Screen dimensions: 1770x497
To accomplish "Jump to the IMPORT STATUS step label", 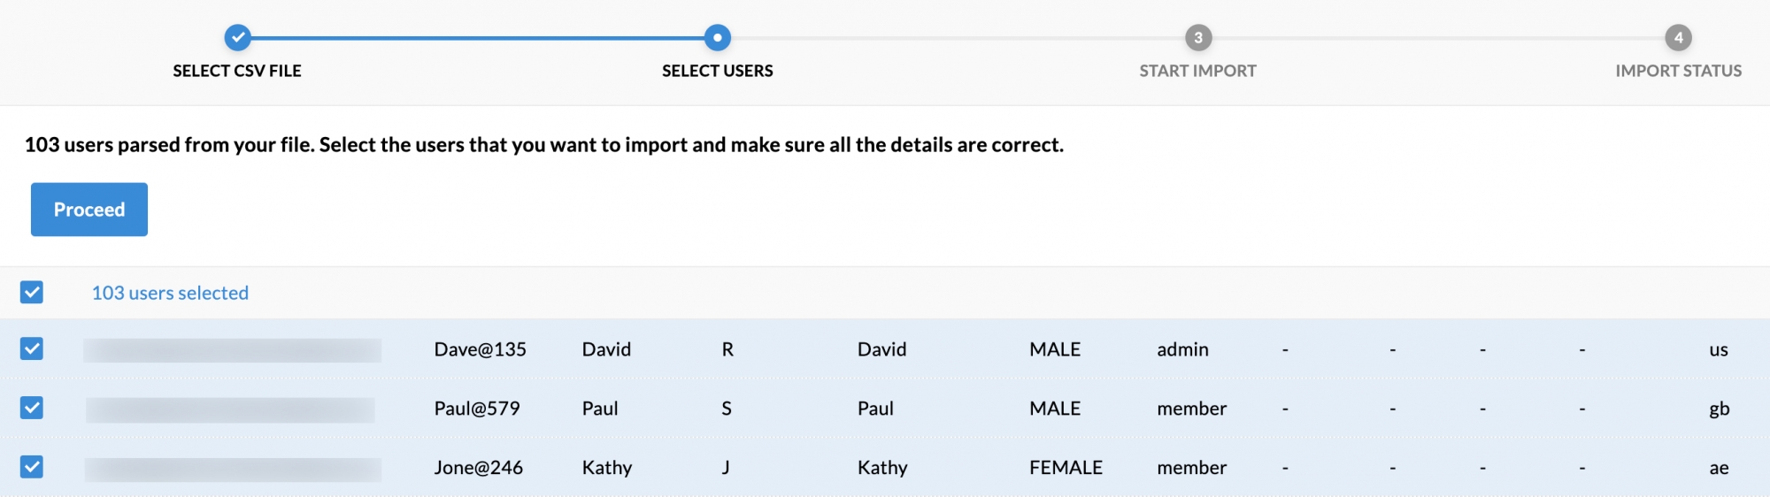I will click(x=1678, y=71).
